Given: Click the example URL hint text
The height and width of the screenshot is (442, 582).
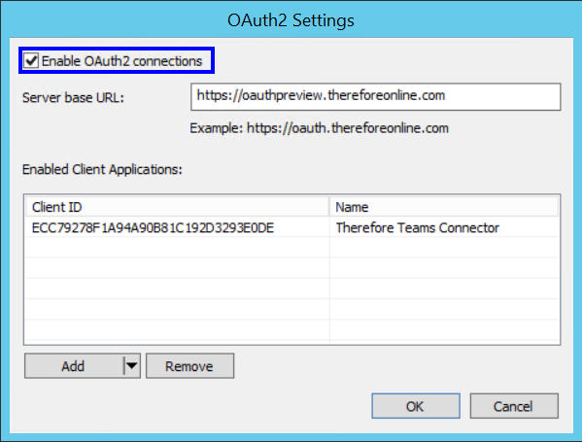Looking at the screenshot, I should [320, 128].
